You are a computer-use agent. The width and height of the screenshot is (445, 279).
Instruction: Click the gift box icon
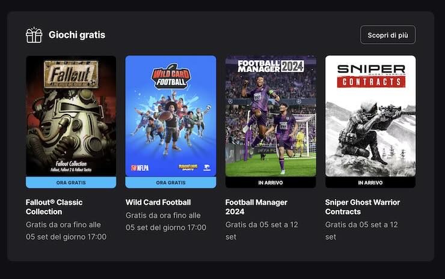click(x=34, y=35)
